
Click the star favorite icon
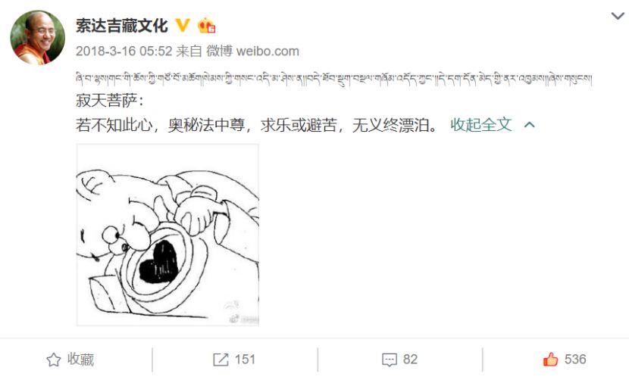tap(54, 360)
